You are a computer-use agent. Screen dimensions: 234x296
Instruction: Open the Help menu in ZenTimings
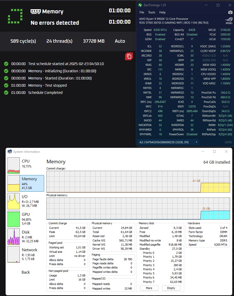tap(162, 12)
